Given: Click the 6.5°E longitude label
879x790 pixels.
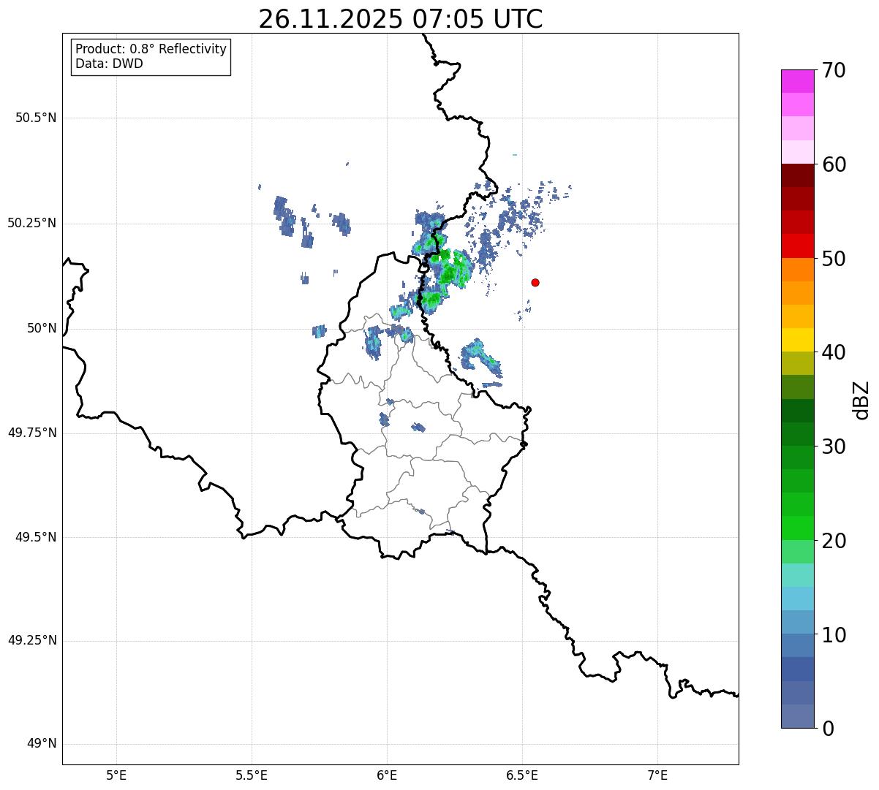Looking at the screenshot, I should pos(522,775).
